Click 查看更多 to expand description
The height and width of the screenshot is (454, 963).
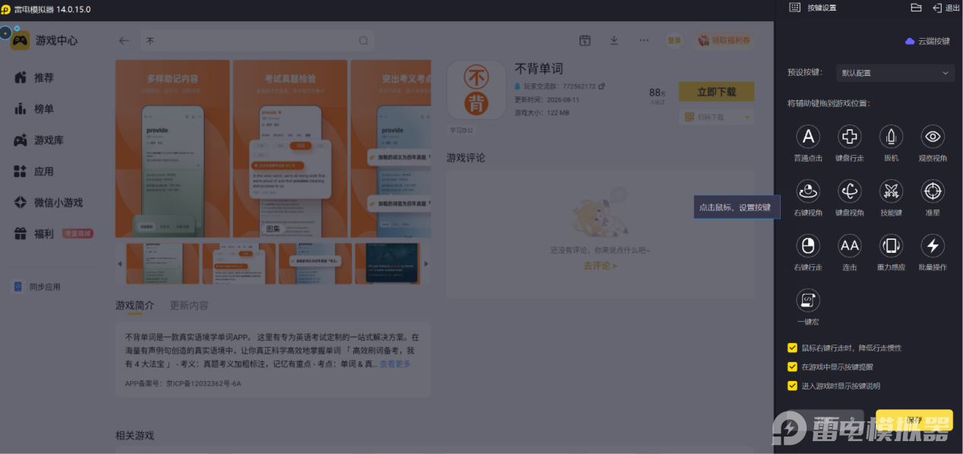[x=395, y=364]
